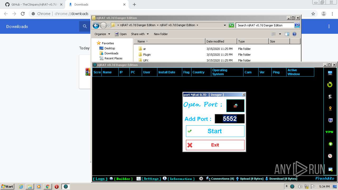Click the icon left of Settings link
Screen dimensions: 338x190
[x=139, y=179]
